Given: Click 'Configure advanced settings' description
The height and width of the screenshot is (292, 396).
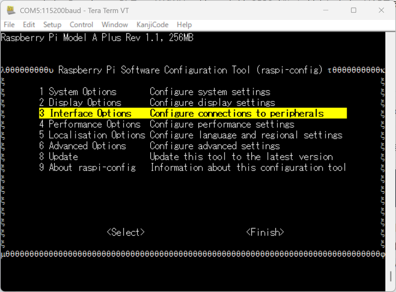Looking at the screenshot, I should pyautogui.click(x=215, y=146).
